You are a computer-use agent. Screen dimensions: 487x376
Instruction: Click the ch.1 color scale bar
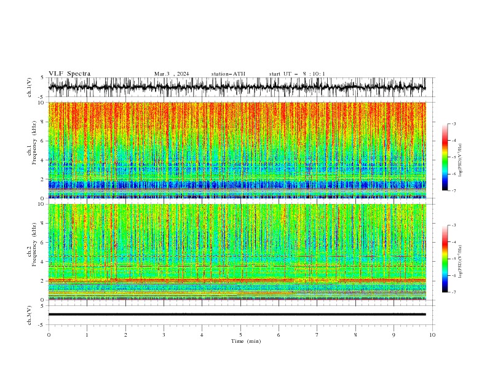tap(445, 157)
